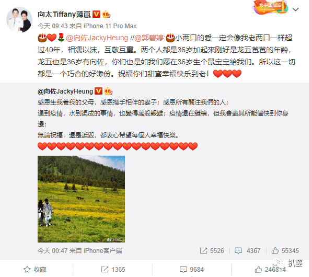The image size is (312, 277).
Task: Click the crown membership icon beside 向太Tiffany陳嵐
Action: pyautogui.click(x=106, y=14)
